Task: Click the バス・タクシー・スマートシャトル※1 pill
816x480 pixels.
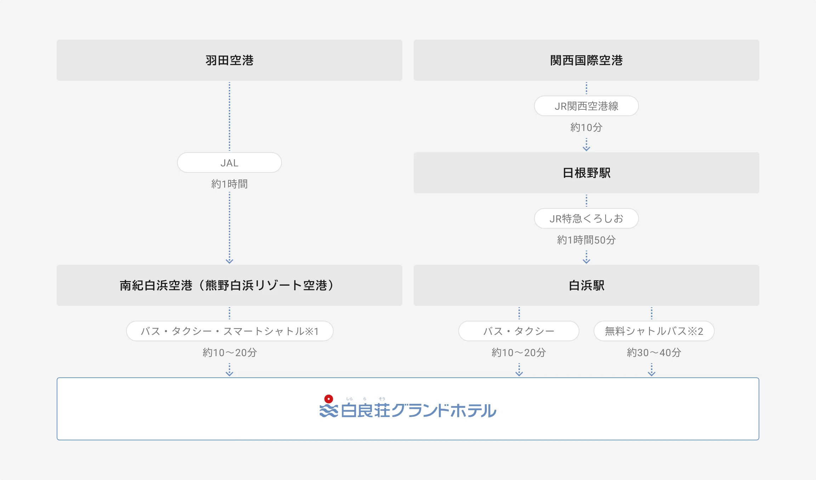Action: coord(229,331)
